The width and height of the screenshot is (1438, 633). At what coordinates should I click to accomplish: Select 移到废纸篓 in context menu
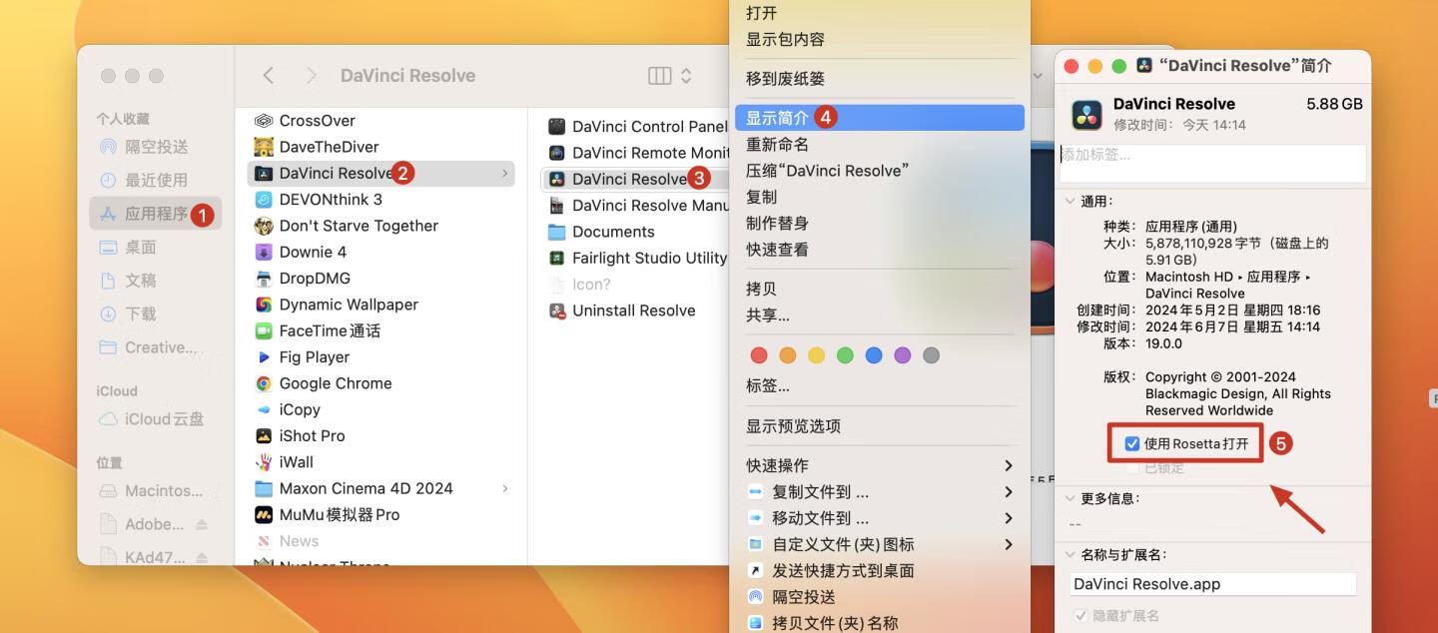(x=785, y=79)
